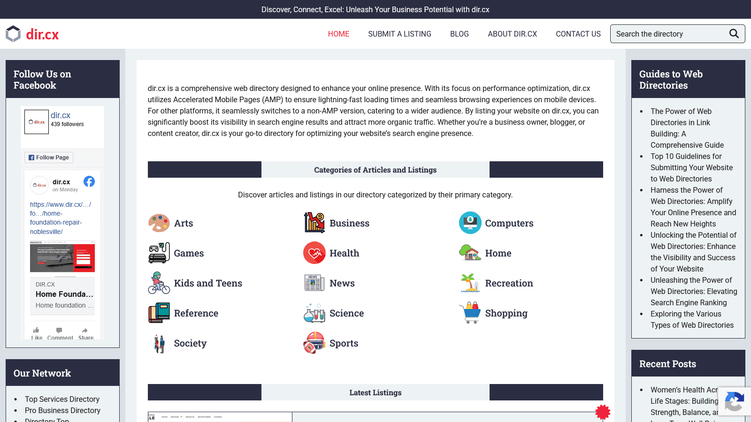751x422 pixels.
Task: Click the dir.cx logo in header
Action: pos(32,34)
